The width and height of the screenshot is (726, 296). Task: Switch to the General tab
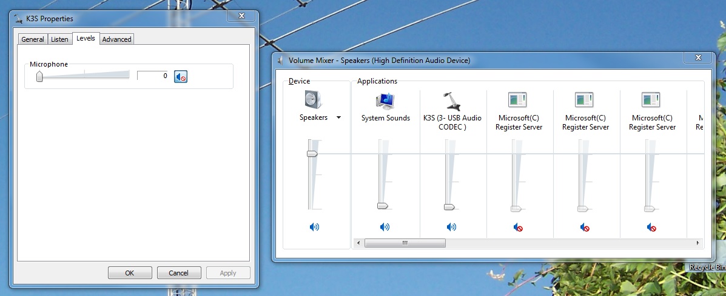(x=33, y=39)
